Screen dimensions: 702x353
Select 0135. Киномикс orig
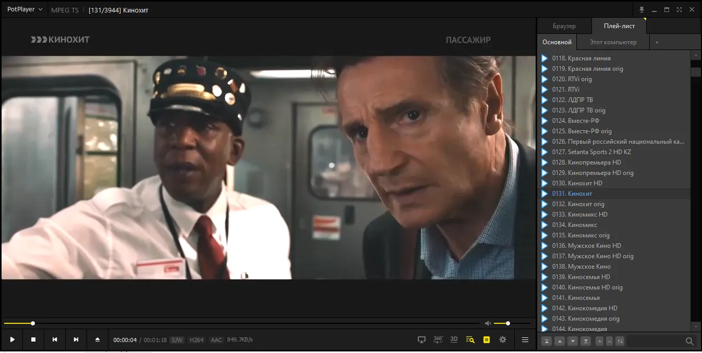click(x=614, y=235)
